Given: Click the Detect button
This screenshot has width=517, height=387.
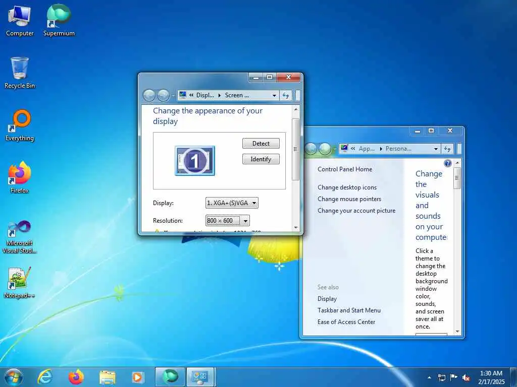Looking at the screenshot, I should [261, 144].
